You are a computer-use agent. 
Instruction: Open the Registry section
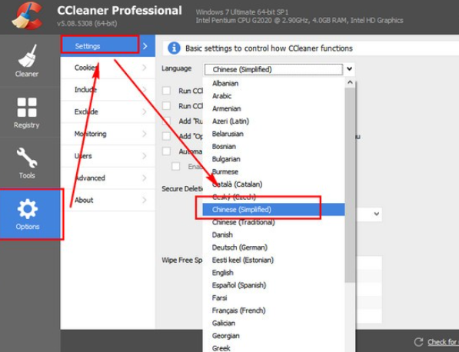[27, 112]
